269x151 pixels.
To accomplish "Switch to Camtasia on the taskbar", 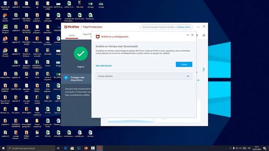I will tap(93, 148).
